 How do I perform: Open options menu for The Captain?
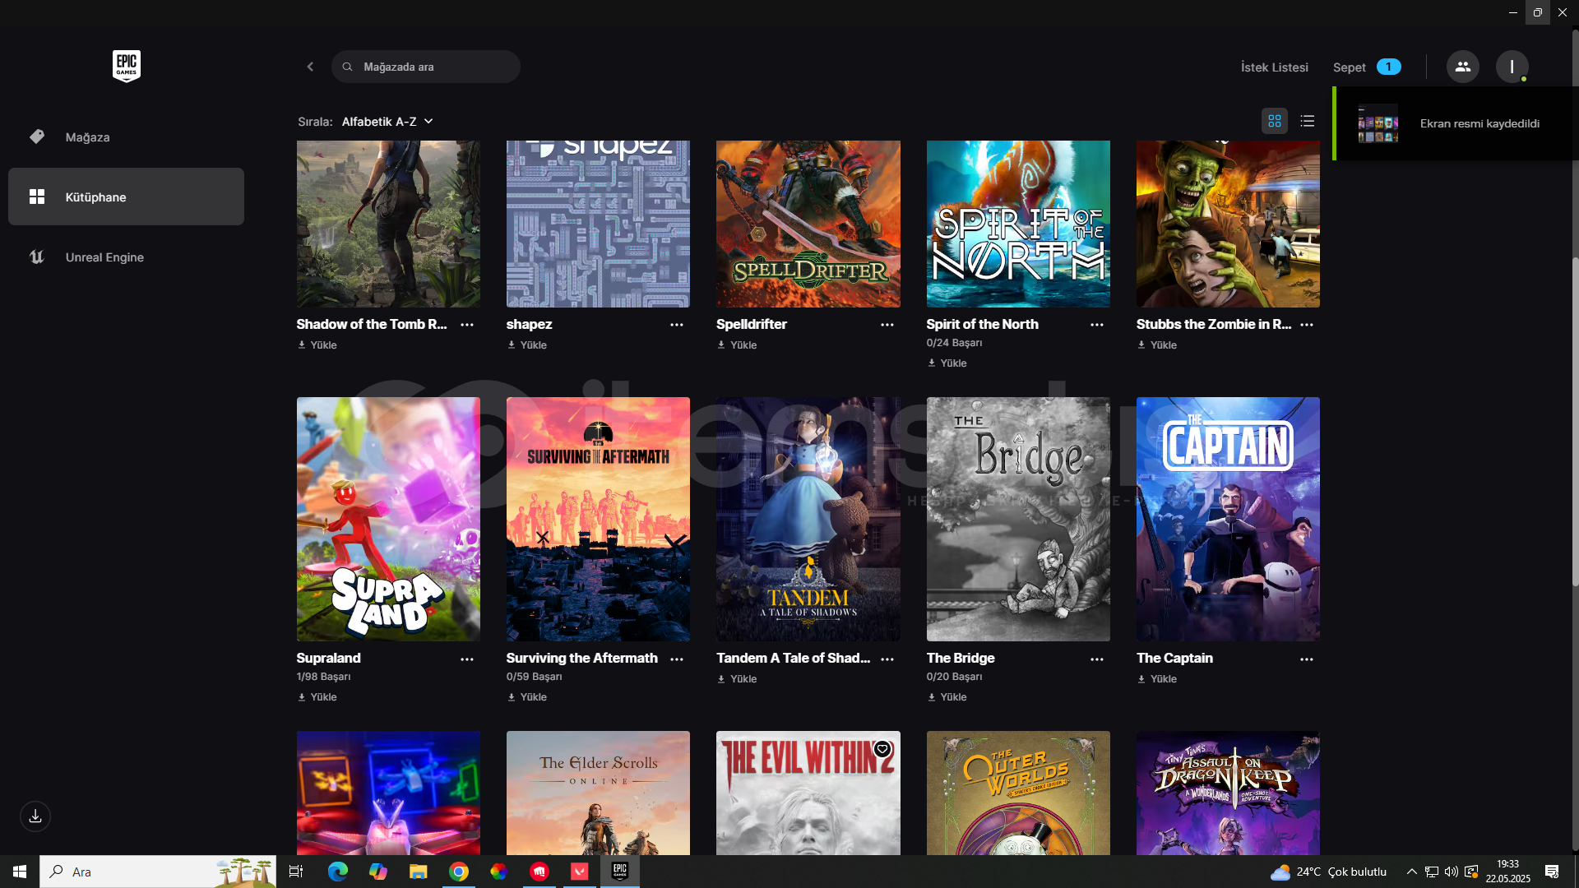1307,659
